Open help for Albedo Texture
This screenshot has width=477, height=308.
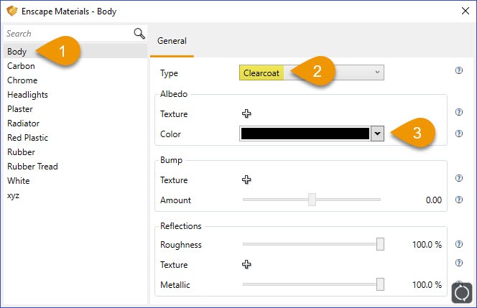tap(458, 113)
